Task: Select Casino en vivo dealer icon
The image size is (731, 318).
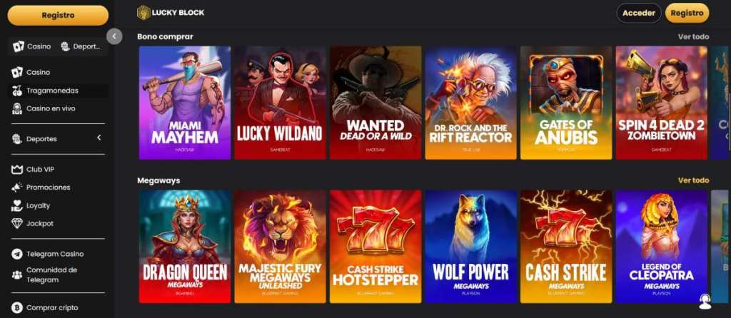Action: 17,108
